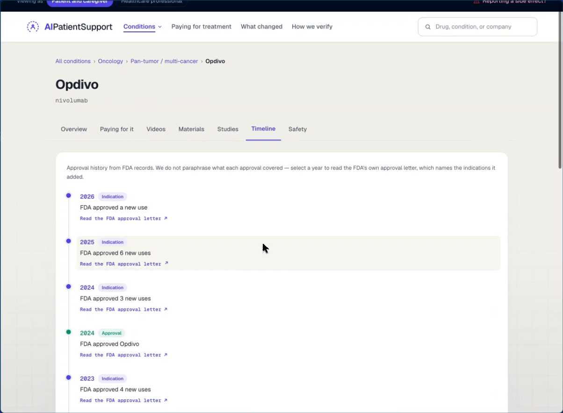Click text FDA approved 4 new uses
This screenshot has height=413, width=563.
point(115,389)
